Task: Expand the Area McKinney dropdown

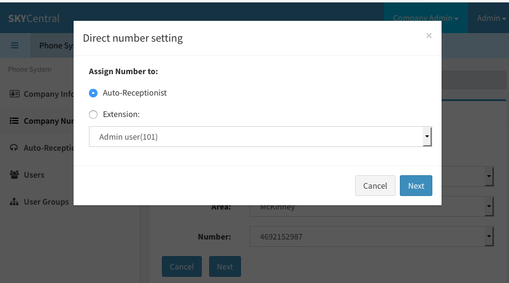Action: pos(372,206)
